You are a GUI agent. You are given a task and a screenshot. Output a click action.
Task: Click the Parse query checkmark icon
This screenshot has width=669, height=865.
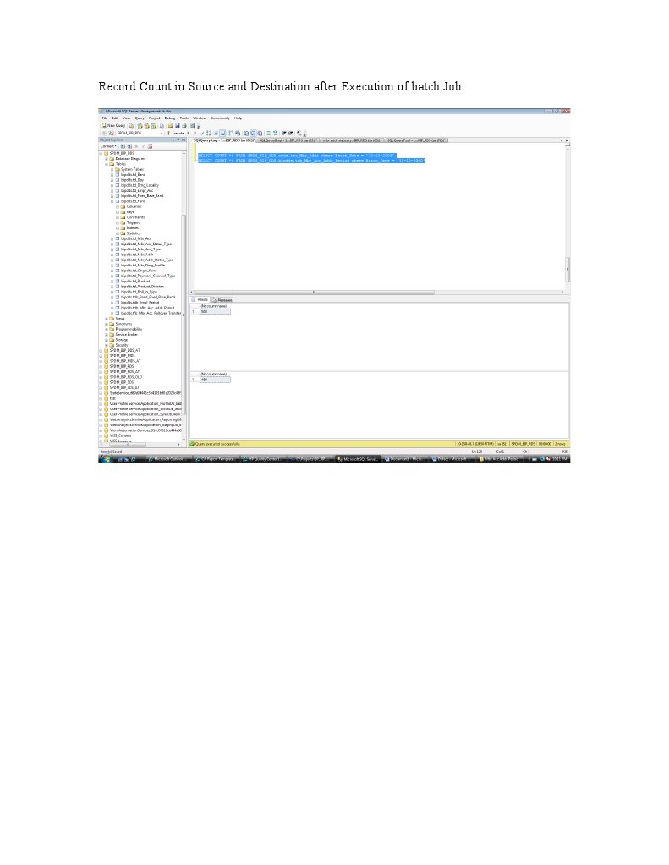(202, 133)
